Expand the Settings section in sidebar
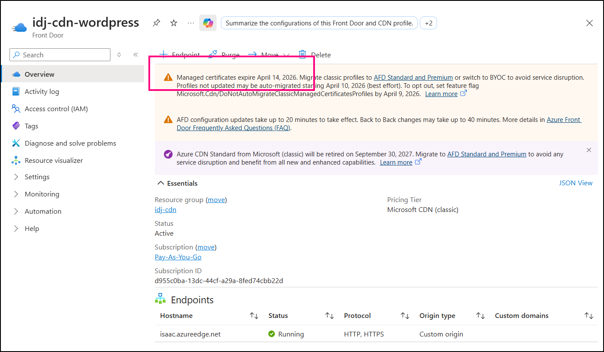This screenshot has width=604, height=352. point(37,177)
